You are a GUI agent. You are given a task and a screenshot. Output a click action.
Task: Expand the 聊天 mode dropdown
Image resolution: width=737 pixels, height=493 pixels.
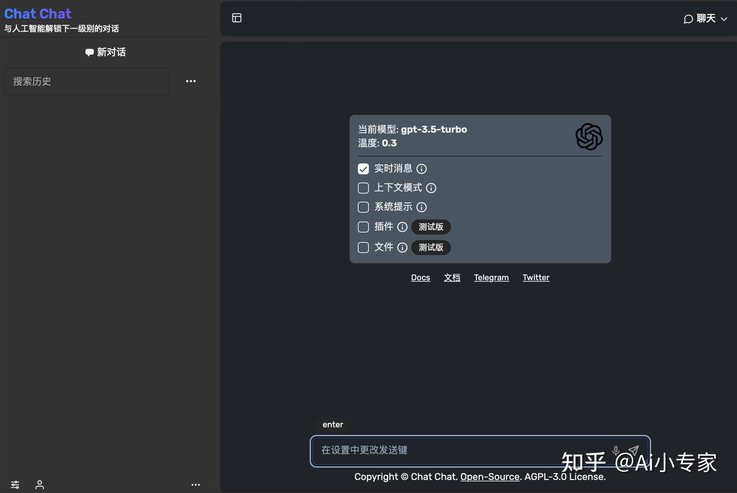[705, 18]
